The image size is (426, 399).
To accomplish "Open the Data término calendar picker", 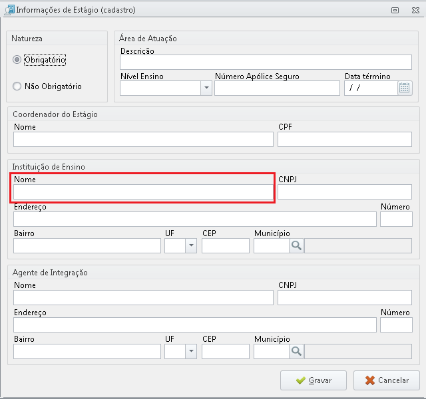I will [x=405, y=88].
